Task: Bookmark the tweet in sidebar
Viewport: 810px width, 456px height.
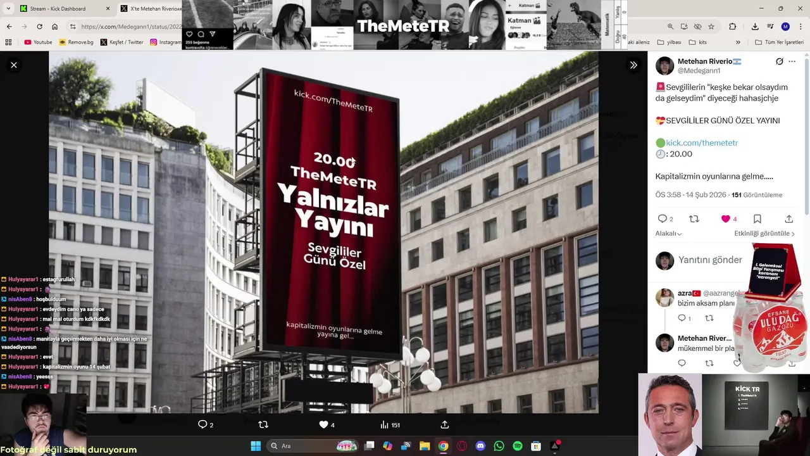Action: [x=757, y=218]
